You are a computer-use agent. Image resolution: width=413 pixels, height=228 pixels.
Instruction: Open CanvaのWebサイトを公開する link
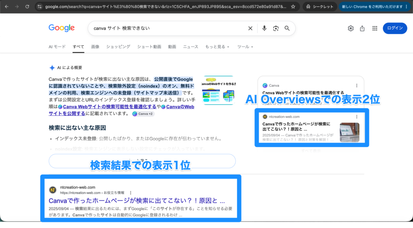(121, 110)
